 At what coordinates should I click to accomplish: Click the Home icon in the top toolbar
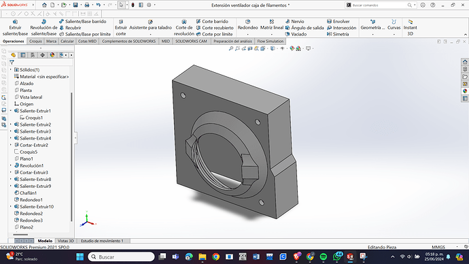tap(44, 5)
